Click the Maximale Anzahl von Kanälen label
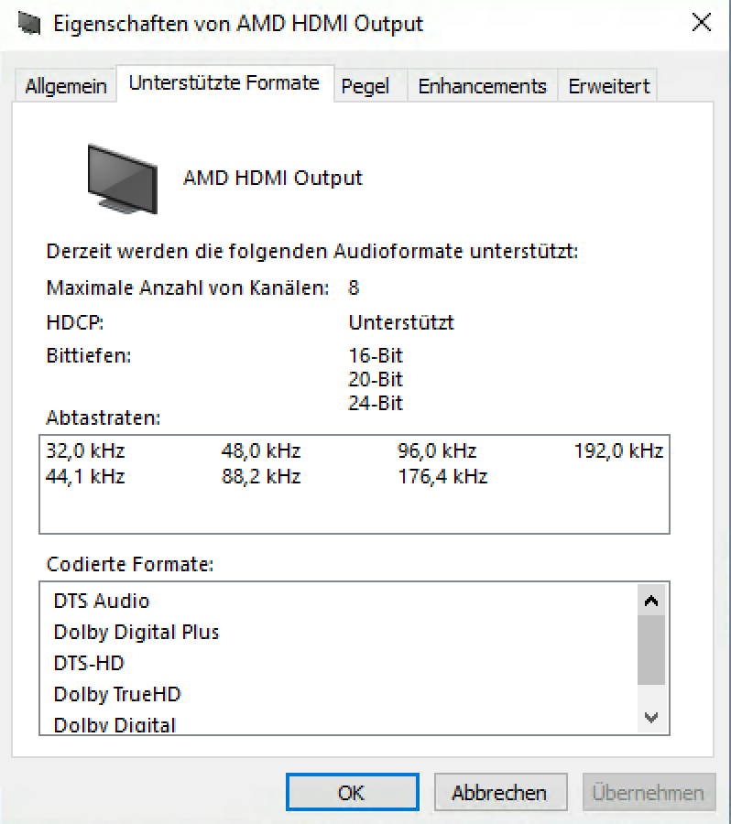The image size is (731, 824). click(188, 288)
